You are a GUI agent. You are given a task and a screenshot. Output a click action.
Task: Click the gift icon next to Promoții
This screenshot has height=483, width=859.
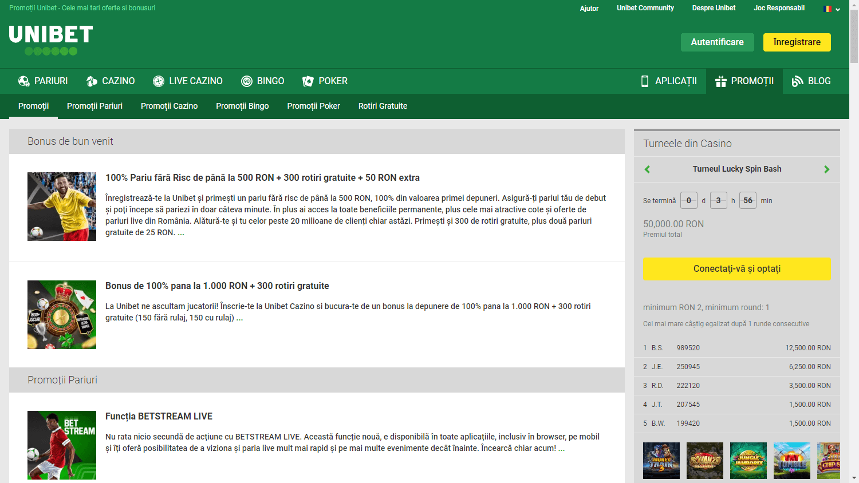point(720,81)
